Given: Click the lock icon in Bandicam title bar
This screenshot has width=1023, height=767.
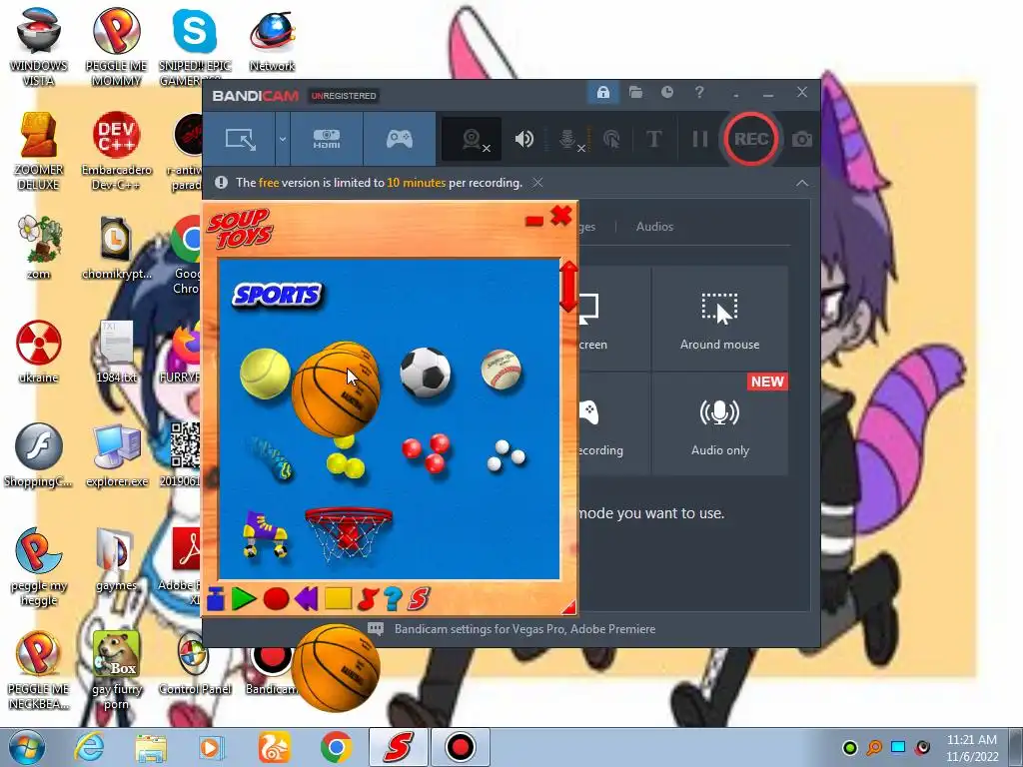Looking at the screenshot, I should 602,92.
